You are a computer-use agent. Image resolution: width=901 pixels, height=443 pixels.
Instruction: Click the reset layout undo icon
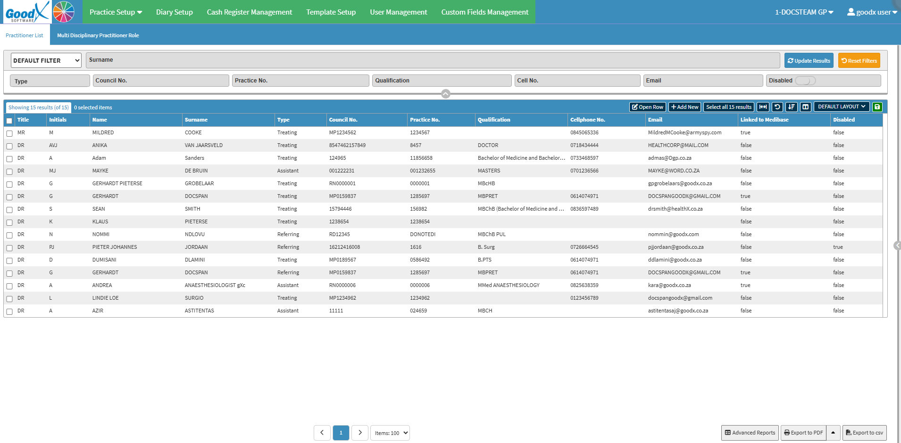pyautogui.click(x=777, y=107)
